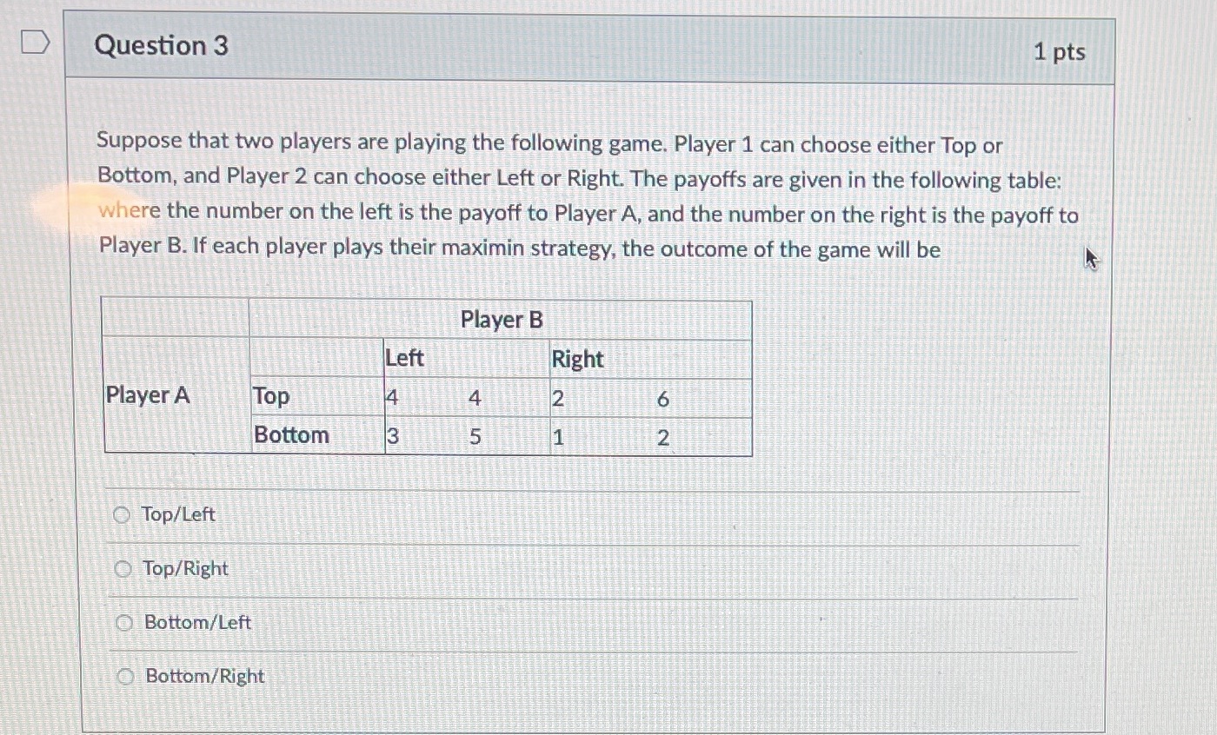Click the 'Bottom' strategy row label
Screen dimensions: 1217x735
[290, 435]
